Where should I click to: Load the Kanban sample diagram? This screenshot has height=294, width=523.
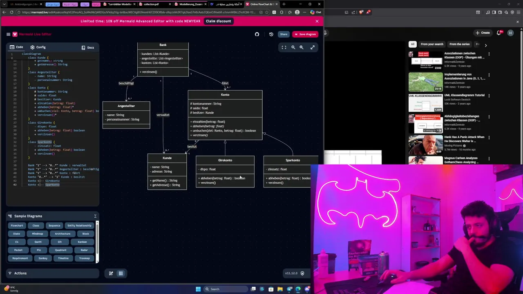[82, 242]
